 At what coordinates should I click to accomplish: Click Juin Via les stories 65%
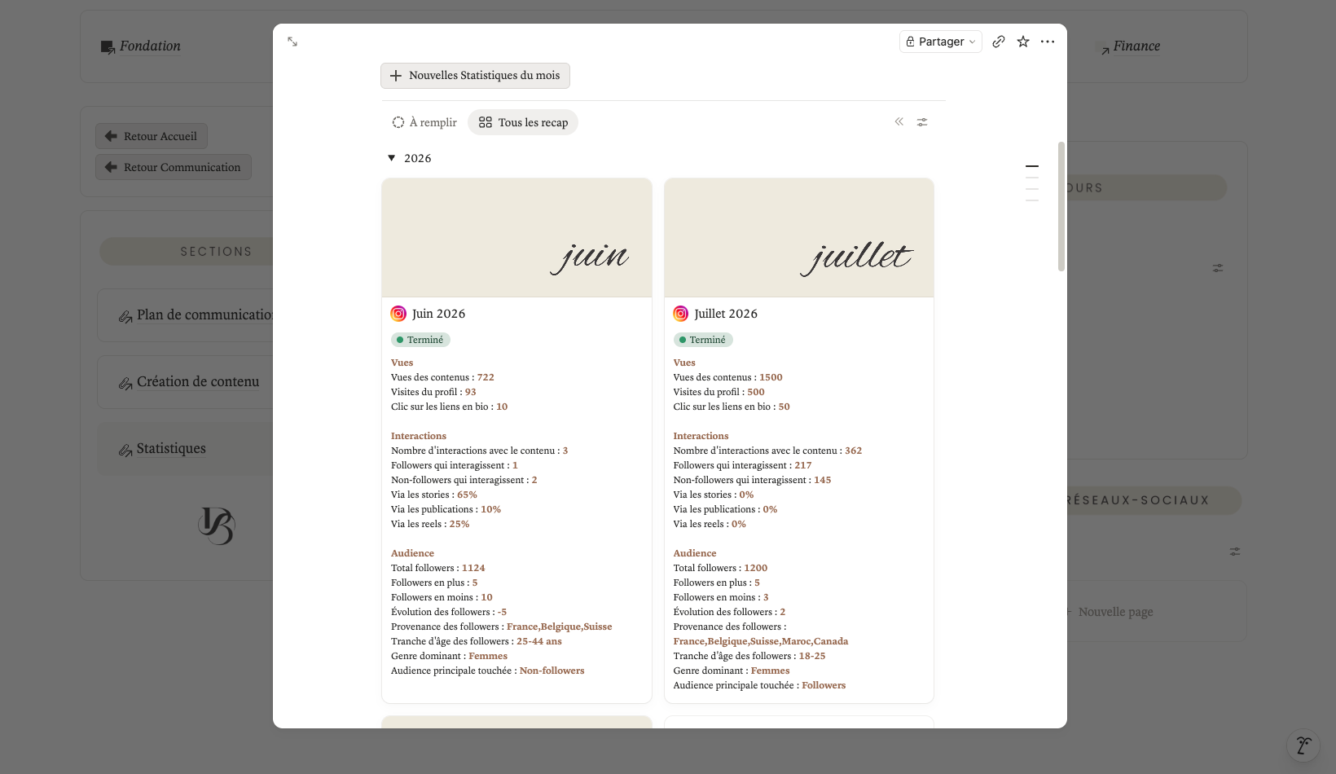tap(467, 495)
